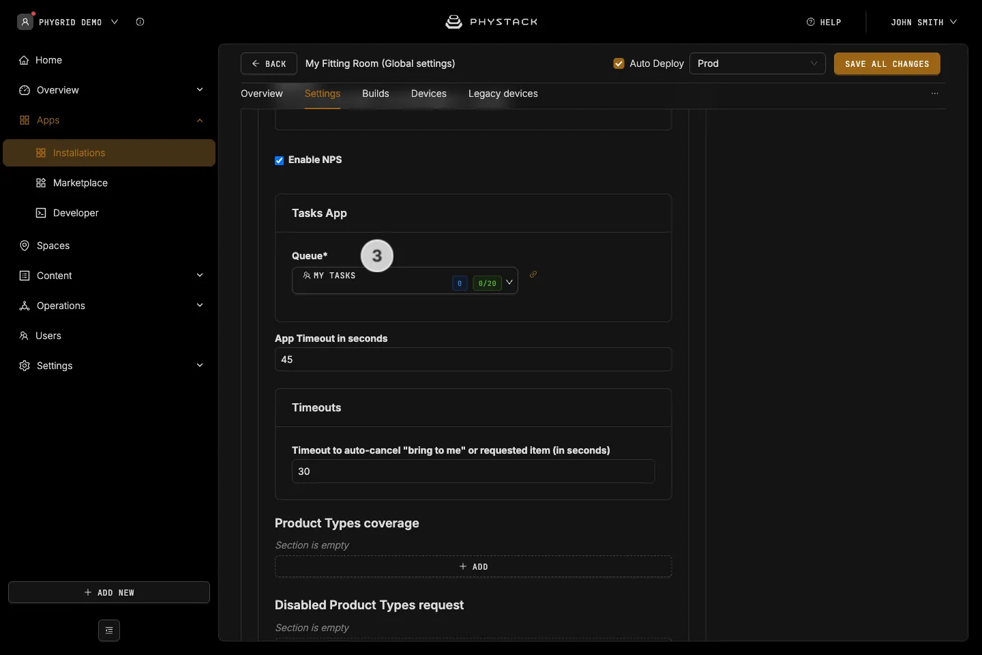Open the info icon beside PhyGrid Demo

click(x=140, y=22)
